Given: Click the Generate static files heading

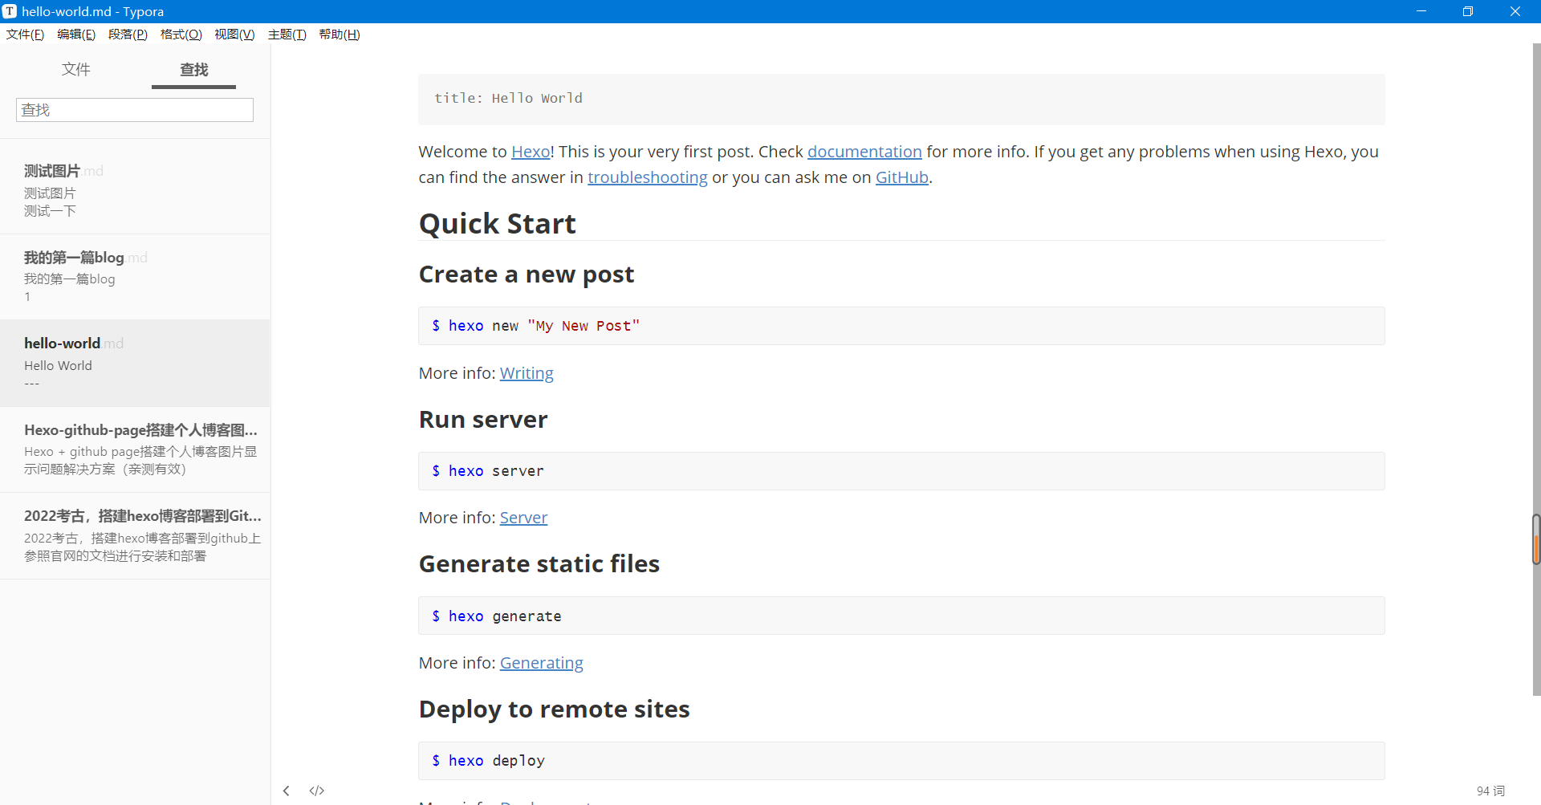Looking at the screenshot, I should pos(539,564).
